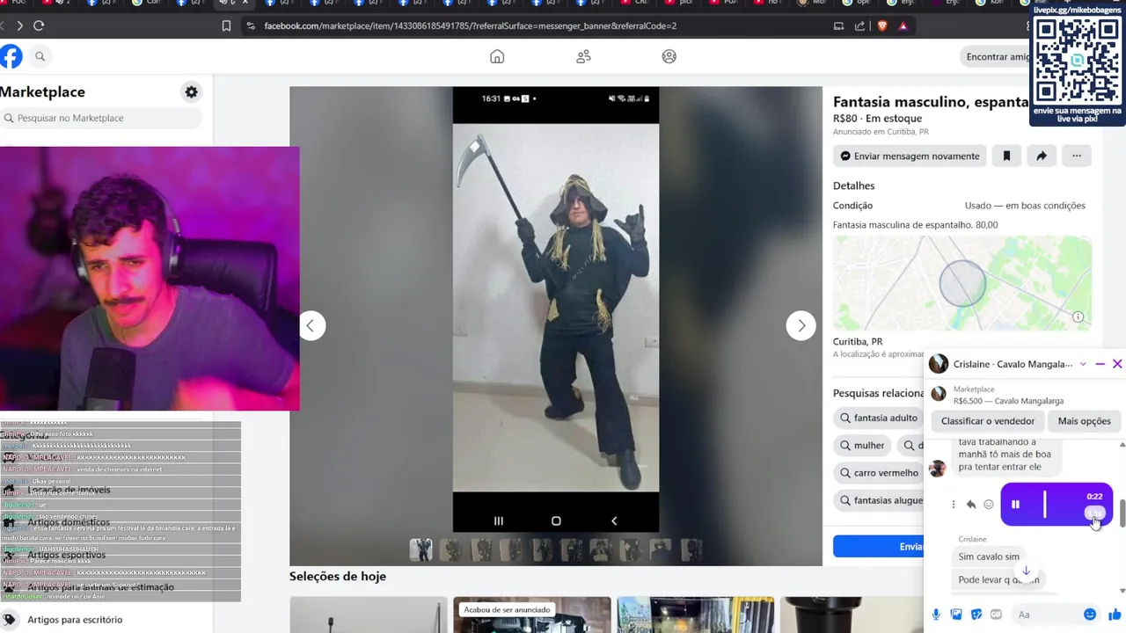This screenshot has width=1126, height=633.
Task: View site information icon in address bar
Action: 251,25
